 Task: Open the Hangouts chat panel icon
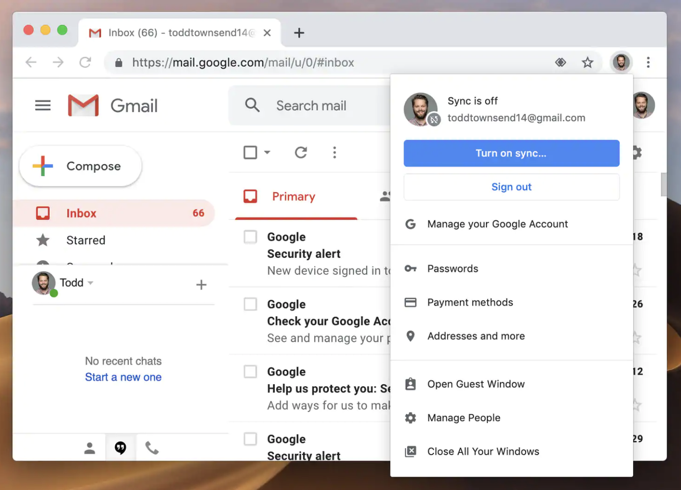tap(120, 447)
